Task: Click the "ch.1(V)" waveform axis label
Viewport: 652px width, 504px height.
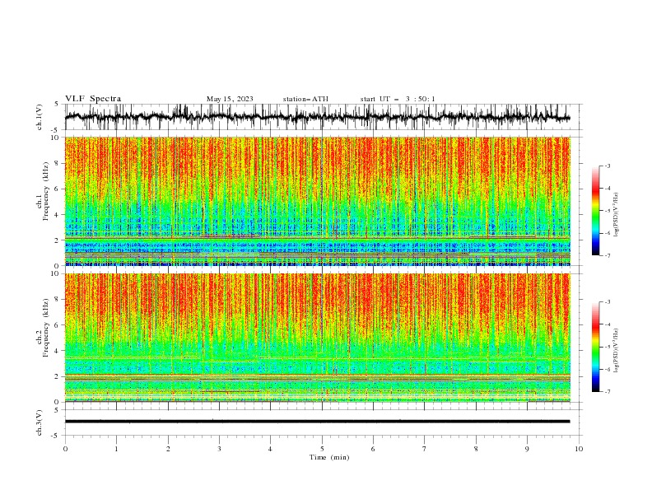Action: (40, 117)
